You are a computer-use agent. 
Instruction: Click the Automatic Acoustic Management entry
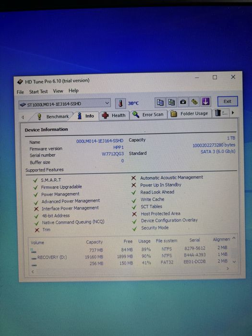tap(172, 178)
